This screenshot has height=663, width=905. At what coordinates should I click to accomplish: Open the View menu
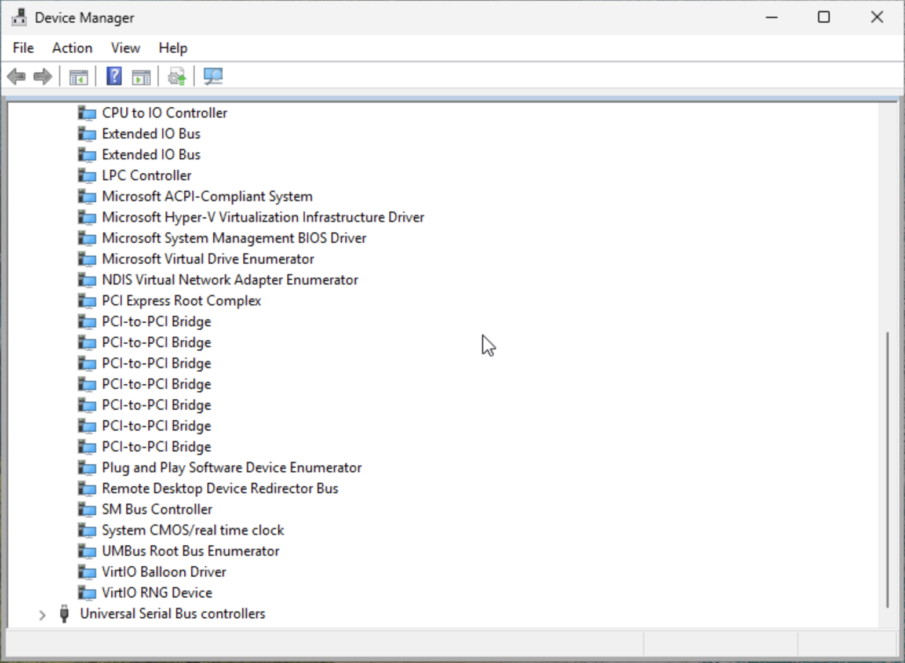tap(125, 48)
